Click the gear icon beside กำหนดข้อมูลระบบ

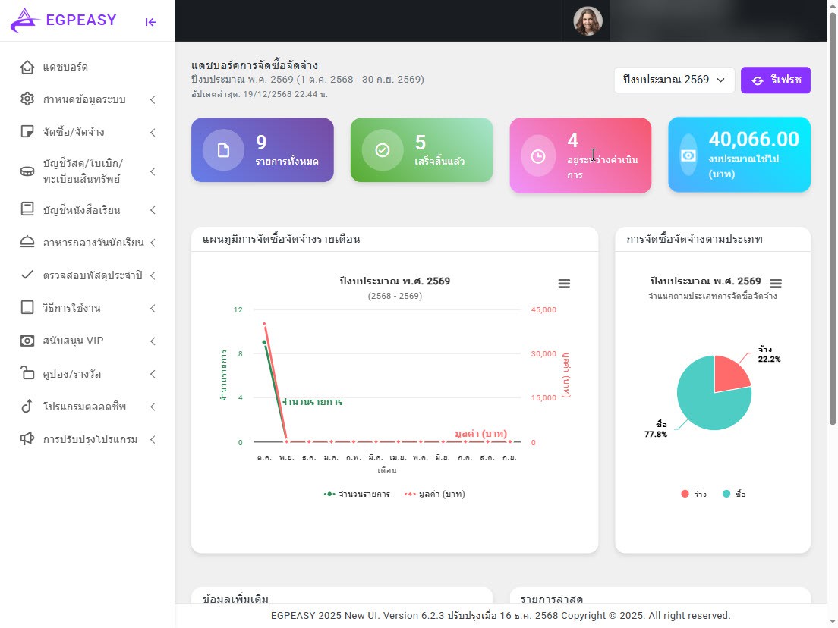tap(28, 99)
